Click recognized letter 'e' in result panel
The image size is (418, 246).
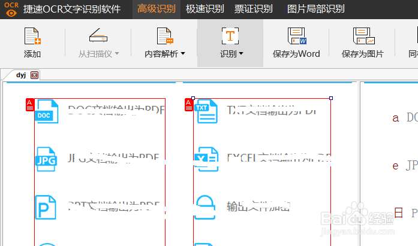coord(396,166)
